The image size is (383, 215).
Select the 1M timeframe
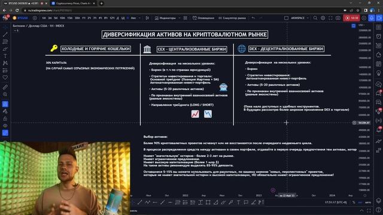pyautogui.click(x=44, y=18)
